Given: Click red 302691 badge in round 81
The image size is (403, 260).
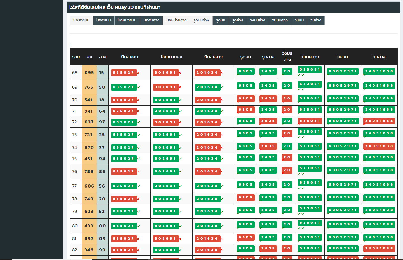Looking at the screenshot, I should (x=166, y=239).
